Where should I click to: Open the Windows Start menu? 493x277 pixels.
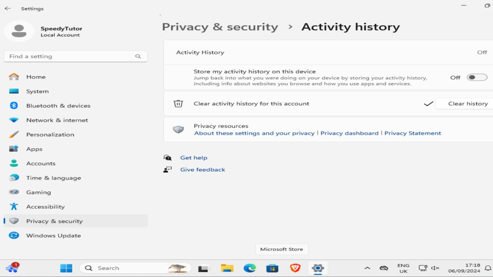pos(66,268)
